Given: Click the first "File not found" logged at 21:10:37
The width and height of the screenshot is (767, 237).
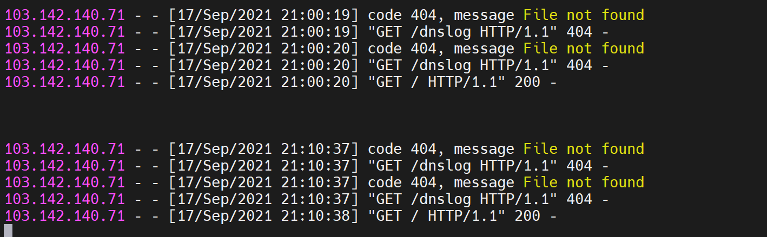Looking at the screenshot, I should (x=584, y=149).
